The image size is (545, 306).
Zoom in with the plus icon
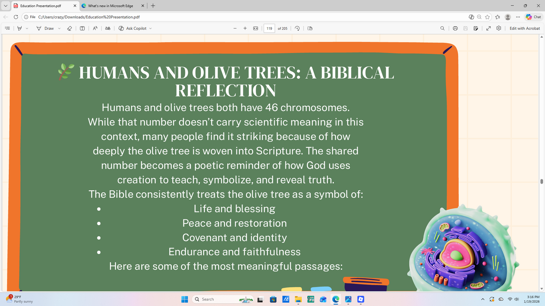click(245, 28)
